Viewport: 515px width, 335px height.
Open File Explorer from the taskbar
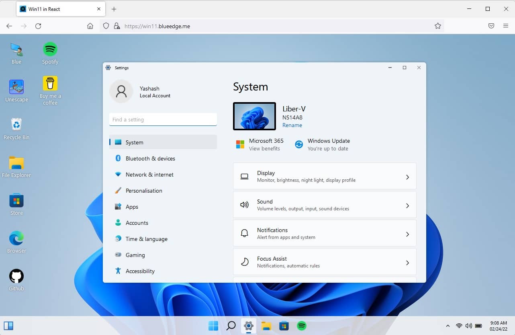tap(266, 325)
